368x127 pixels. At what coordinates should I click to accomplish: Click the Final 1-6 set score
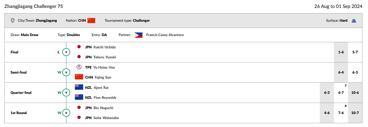[x=341, y=52]
